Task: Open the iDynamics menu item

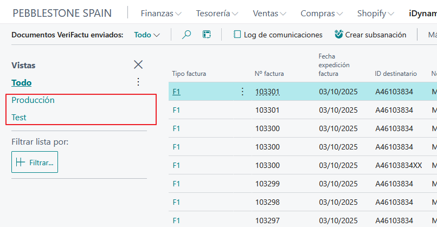Action: pos(422,14)
